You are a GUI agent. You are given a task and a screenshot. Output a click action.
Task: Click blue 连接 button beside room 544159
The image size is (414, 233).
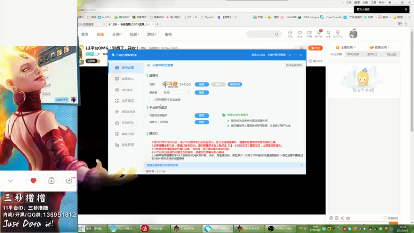[x=202, y=84]
